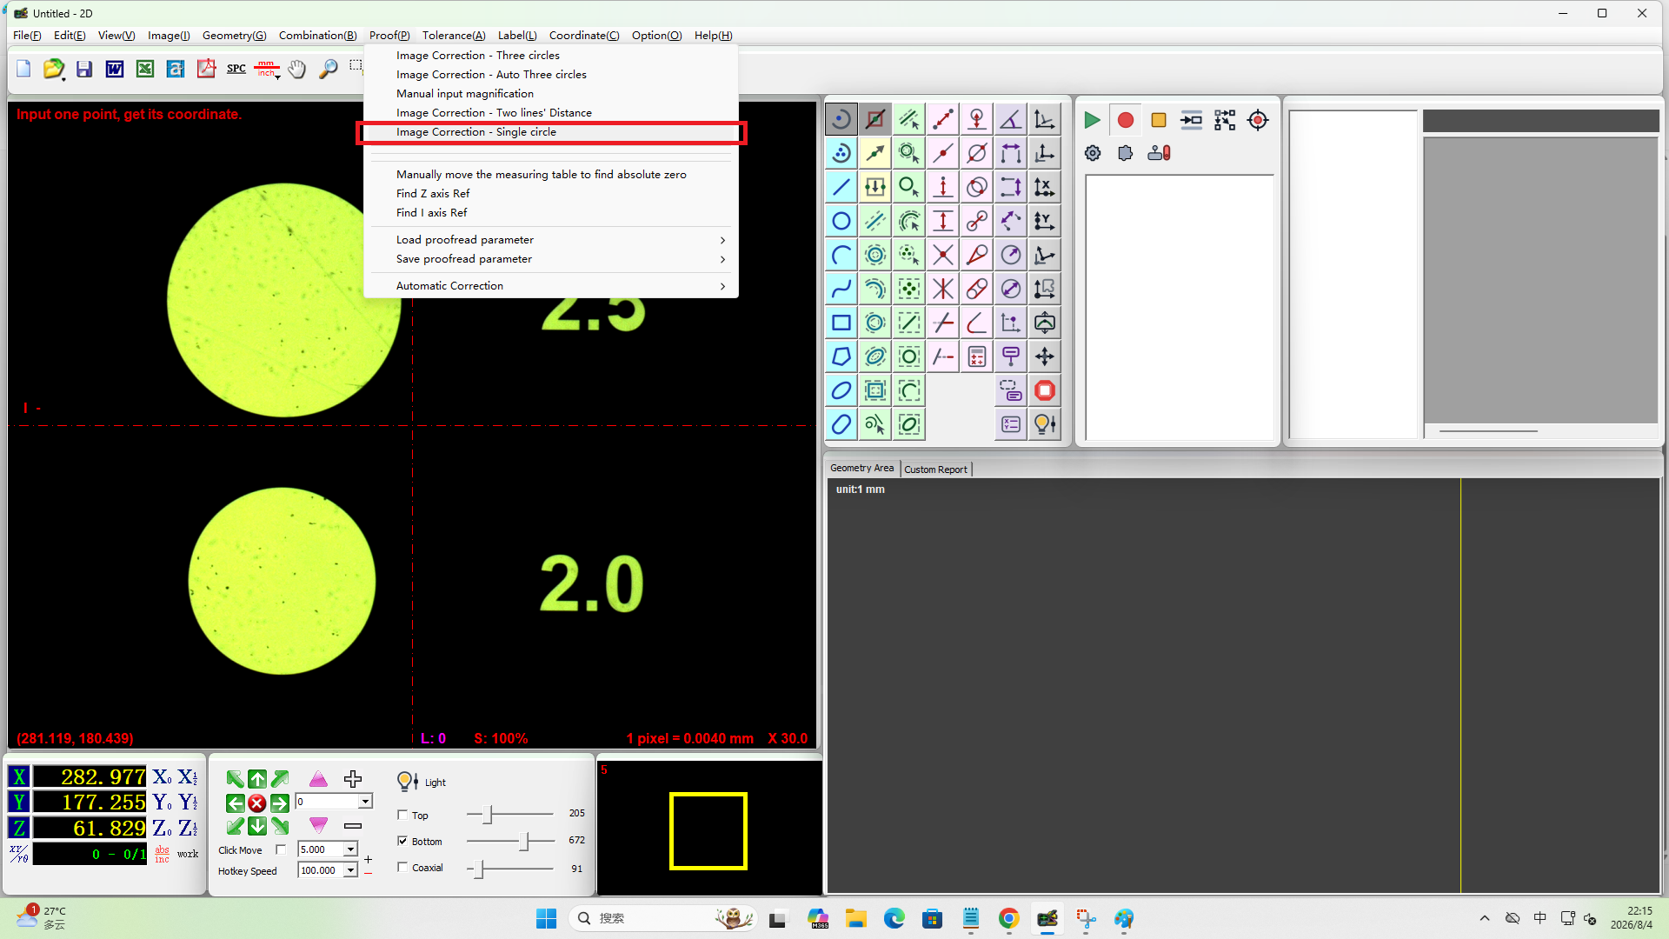
Task: Click X0 to zero the X axis
Action: point(162,777)
